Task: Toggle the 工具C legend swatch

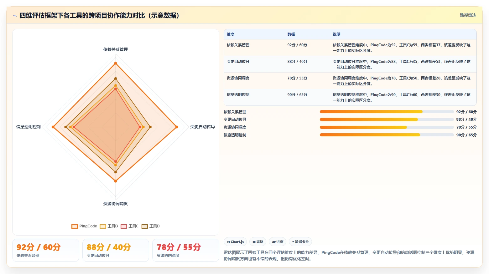Action: pos(124,226)
